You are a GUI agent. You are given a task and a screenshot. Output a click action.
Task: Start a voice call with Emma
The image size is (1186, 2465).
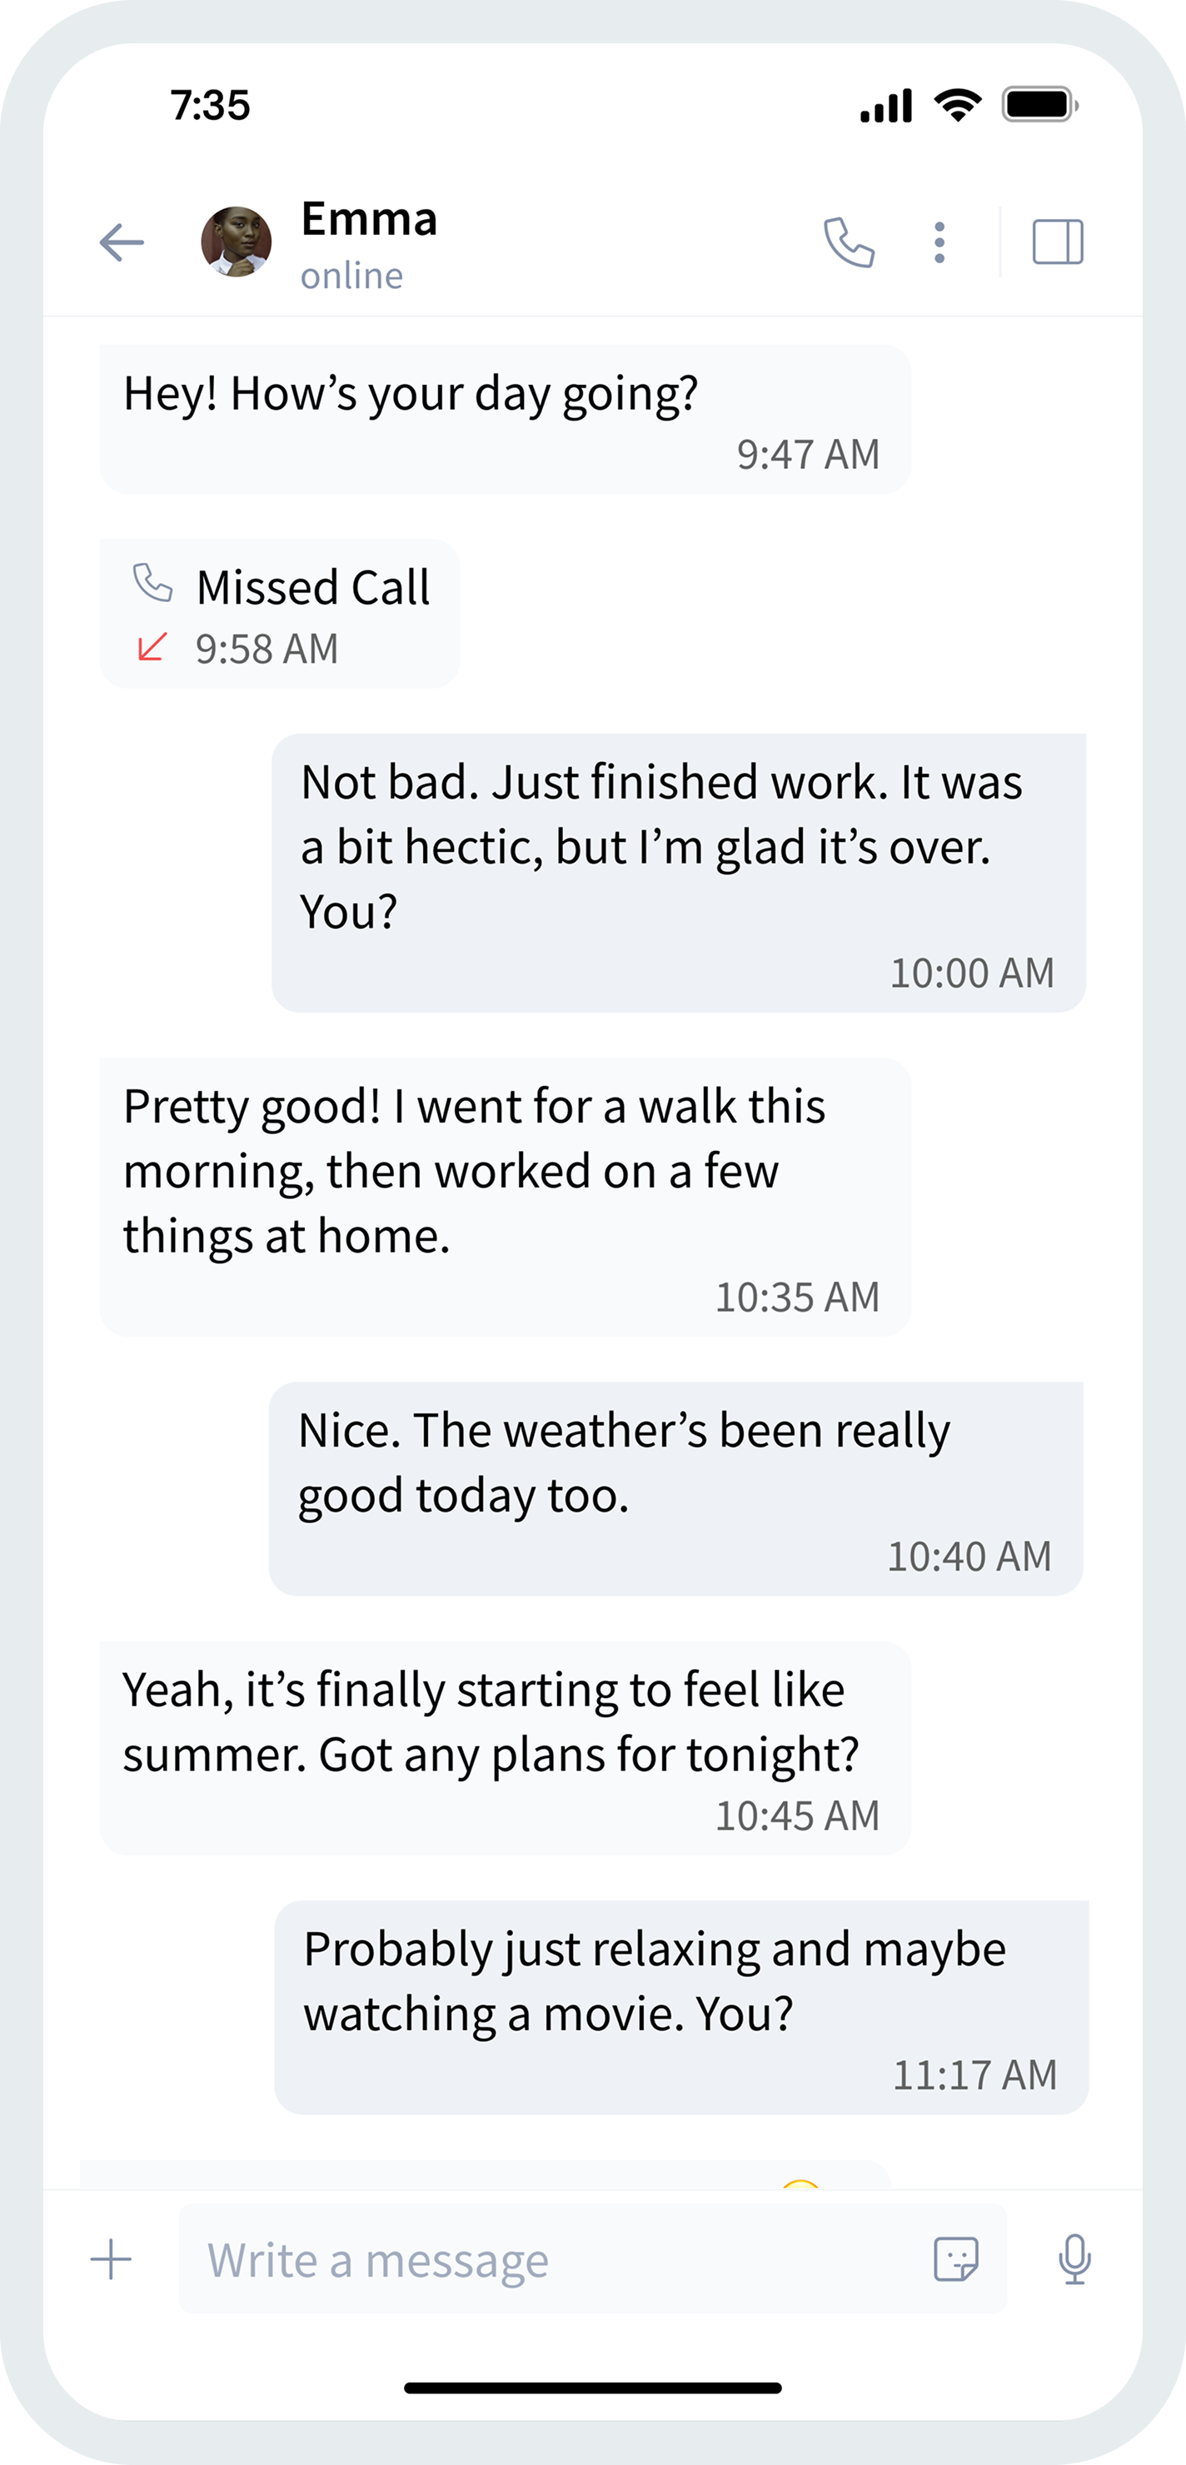(x=849, y=243)
